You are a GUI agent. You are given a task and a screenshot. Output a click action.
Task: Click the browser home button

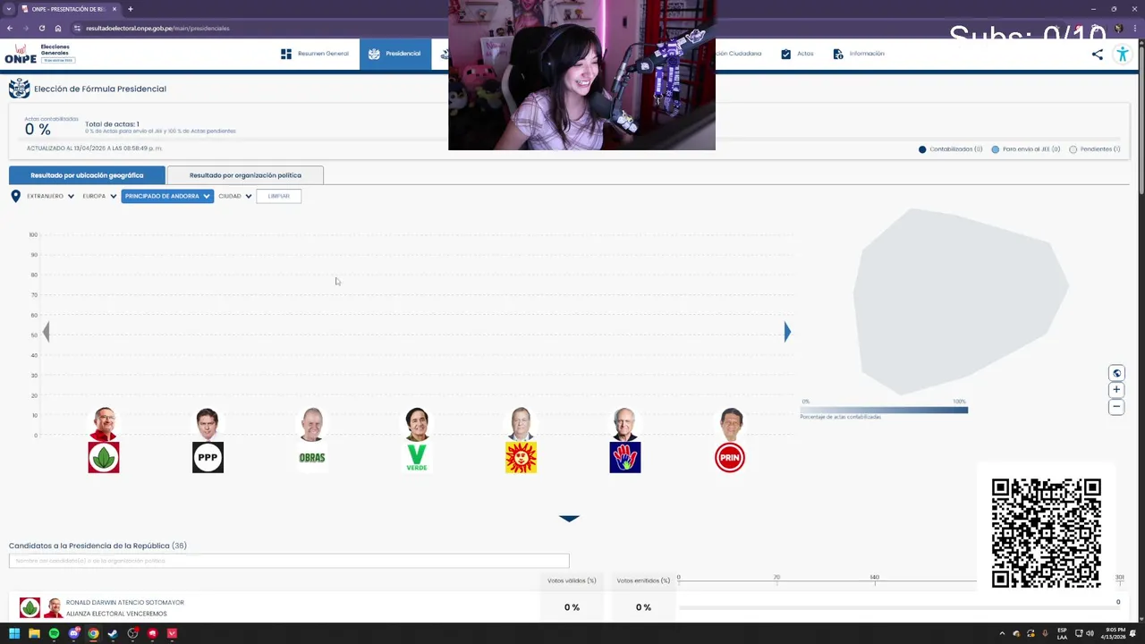point(57,28)
